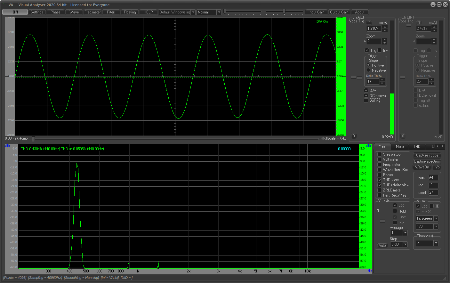This screenshot has height=283, width=450.
Task: Click the second top toolbar slider handle
Action: pos(284,11)
